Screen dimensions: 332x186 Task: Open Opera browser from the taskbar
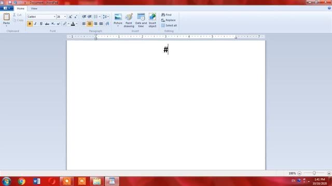(52, 181)
